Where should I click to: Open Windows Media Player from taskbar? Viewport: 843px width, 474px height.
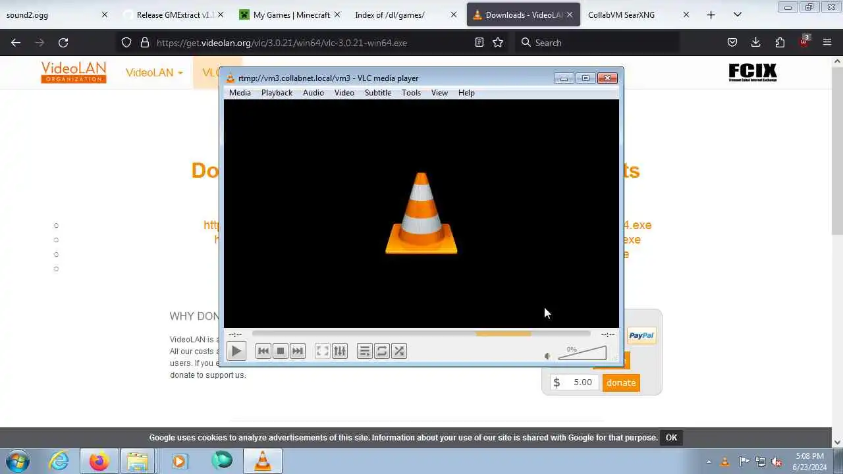tap(179, 461)
